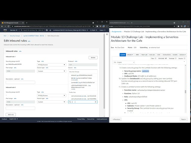191x143 pixels.
Task: Toggle the README checkbox
Action: pos(166,58)
